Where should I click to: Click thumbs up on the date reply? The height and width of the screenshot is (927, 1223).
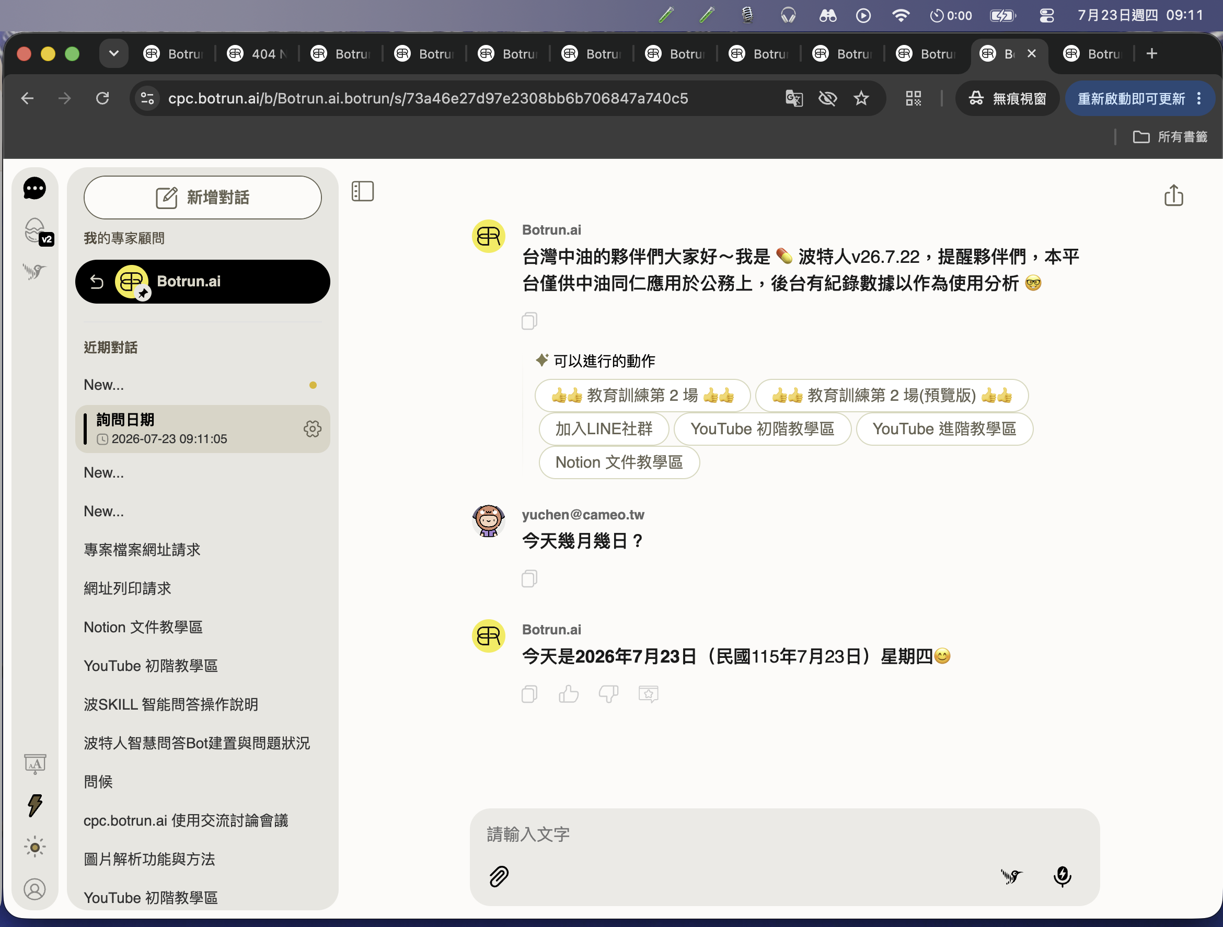(x=568, y=694)
